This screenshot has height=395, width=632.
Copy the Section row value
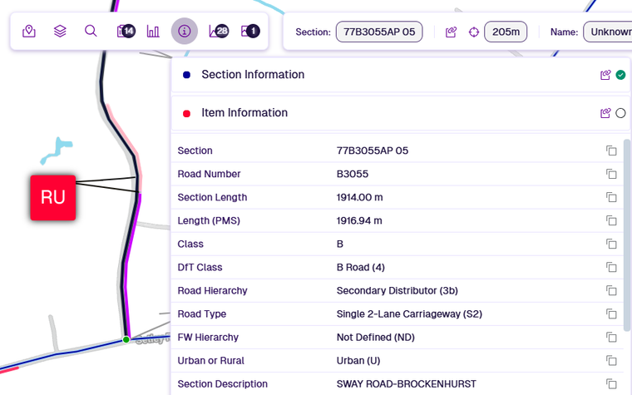[x=611, y=151]
